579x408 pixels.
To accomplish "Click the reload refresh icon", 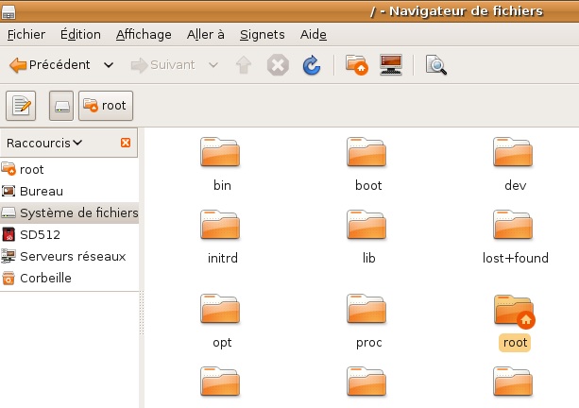I will pos(311,65).
